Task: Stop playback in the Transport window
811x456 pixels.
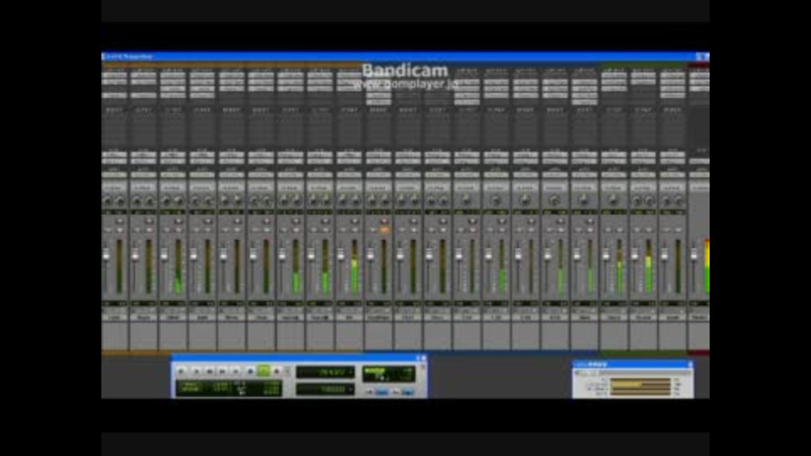Action: 250,371
